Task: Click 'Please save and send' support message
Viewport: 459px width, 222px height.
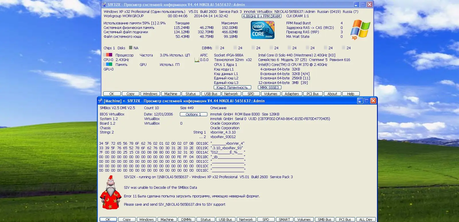Action: 174,205
